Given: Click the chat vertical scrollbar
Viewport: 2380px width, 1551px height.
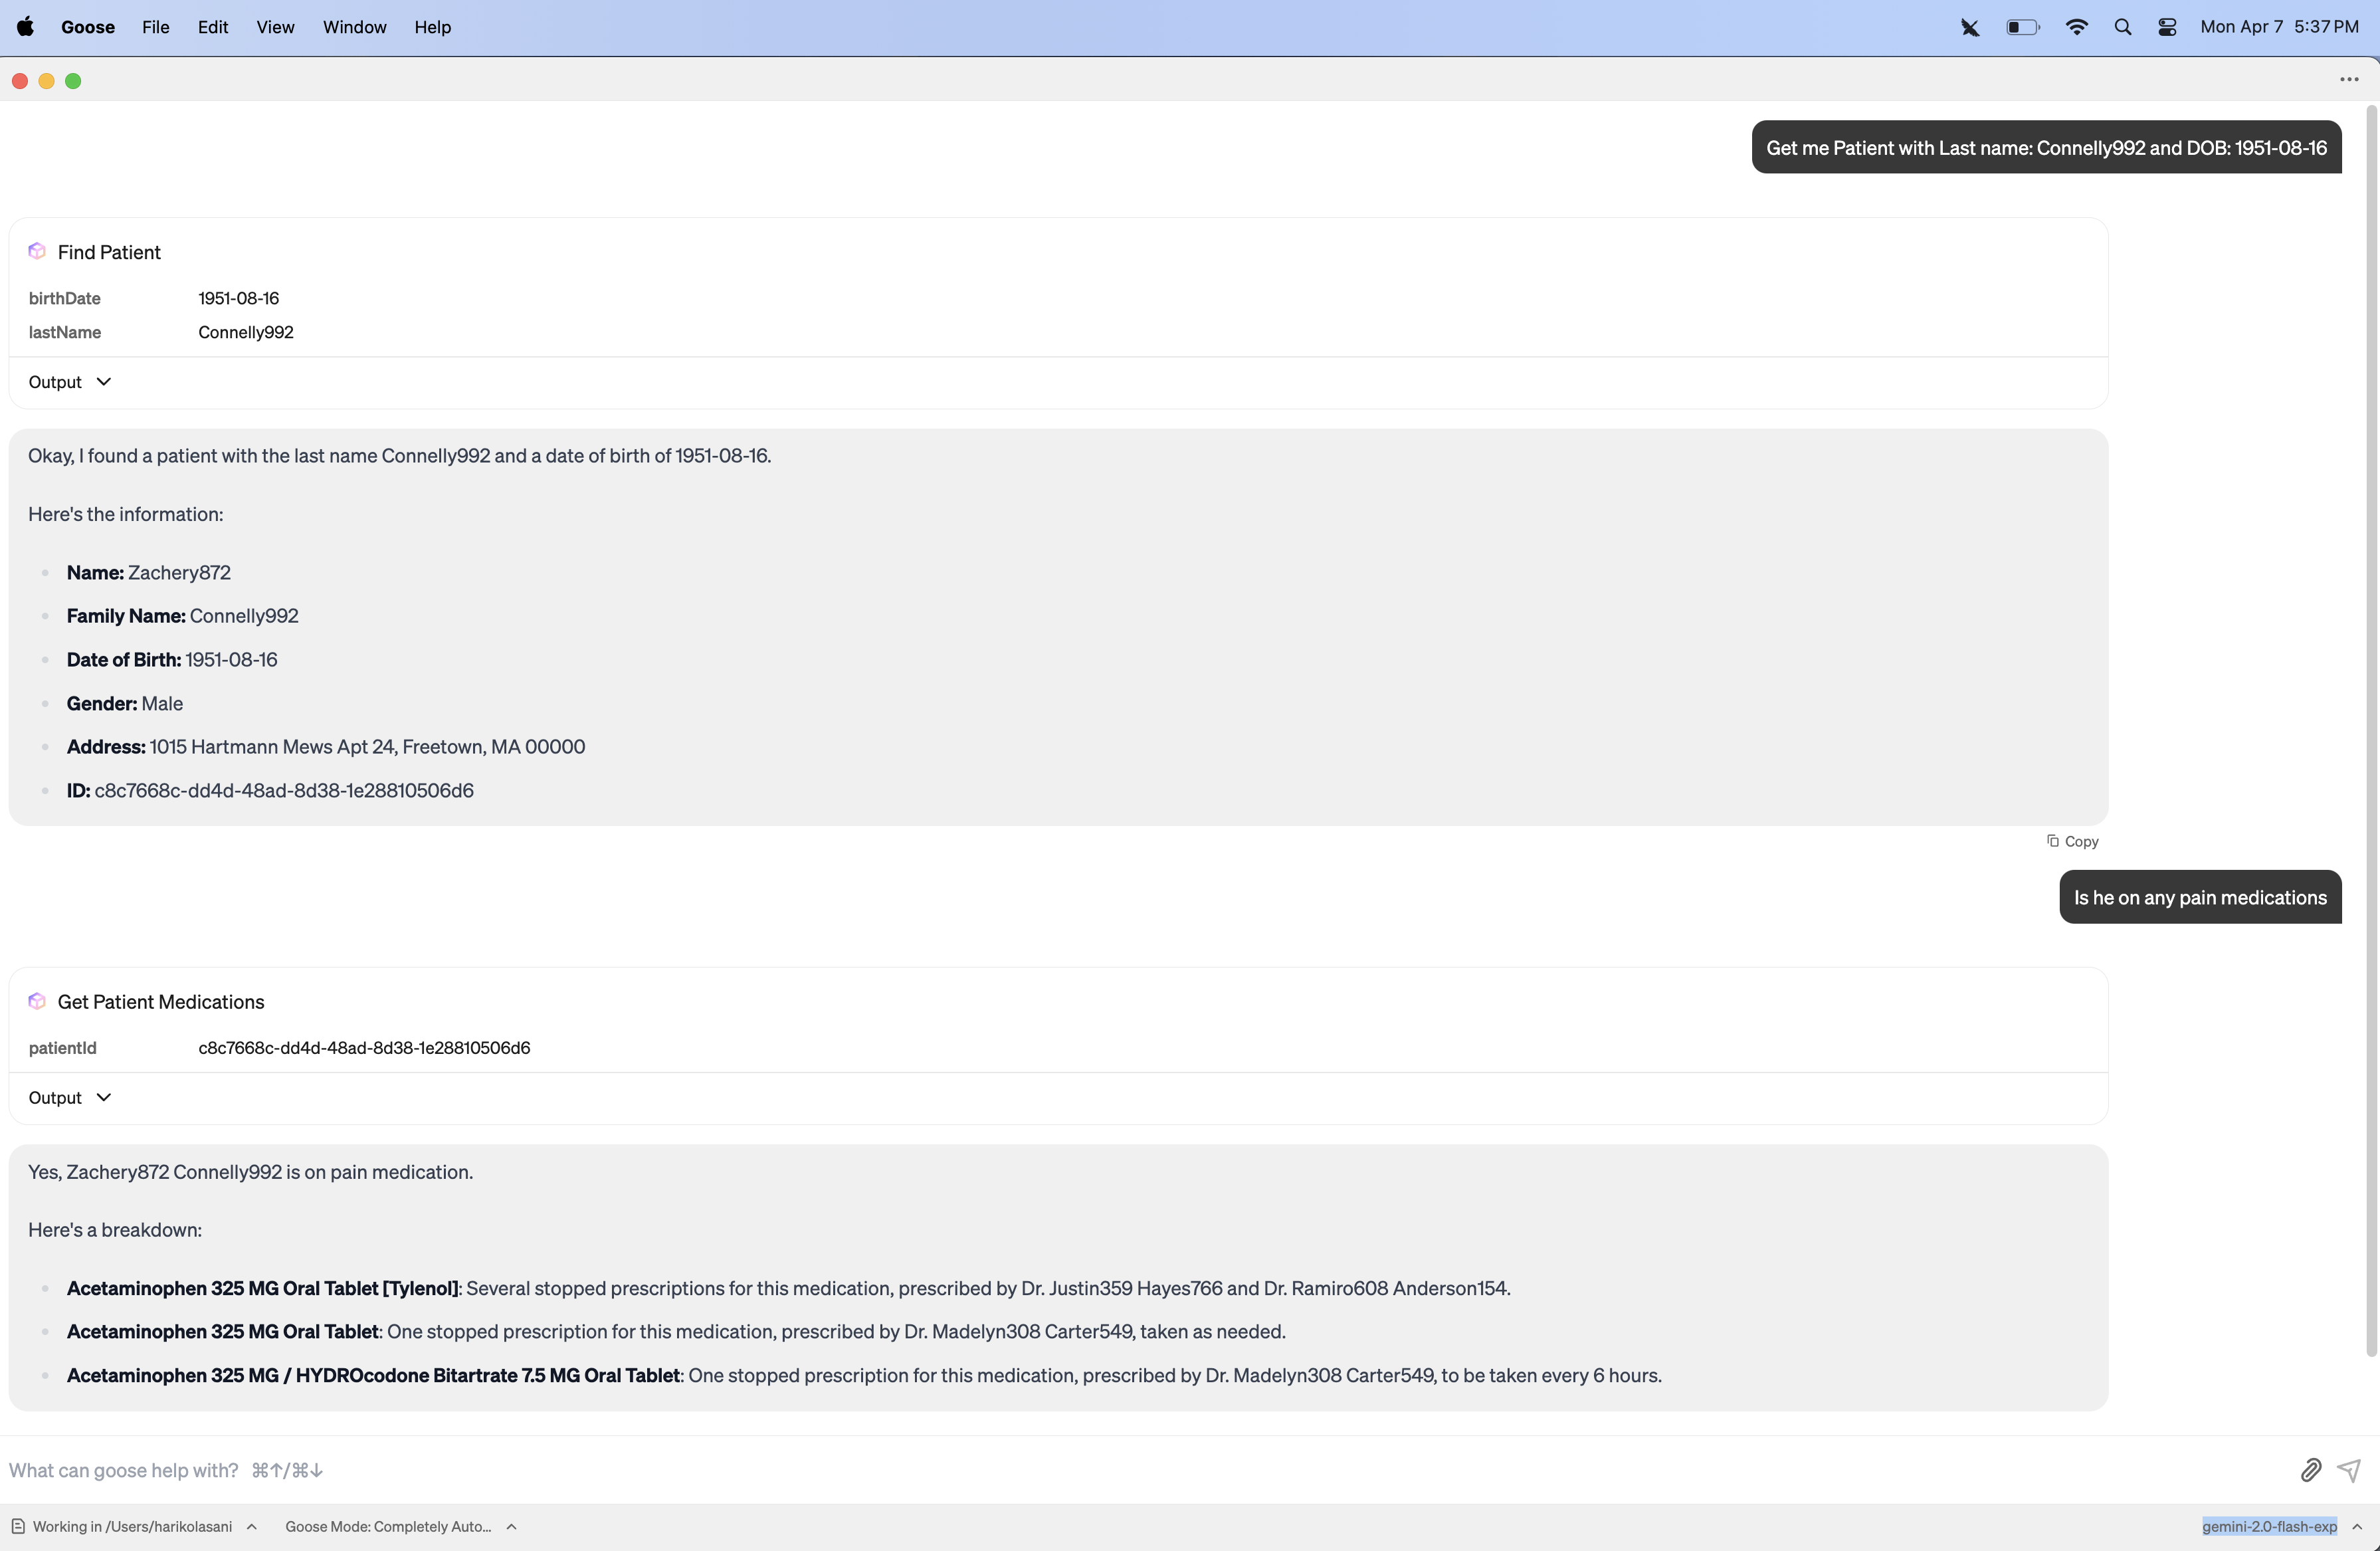Looking at the screenshot, I should (x=2370, y=730).
